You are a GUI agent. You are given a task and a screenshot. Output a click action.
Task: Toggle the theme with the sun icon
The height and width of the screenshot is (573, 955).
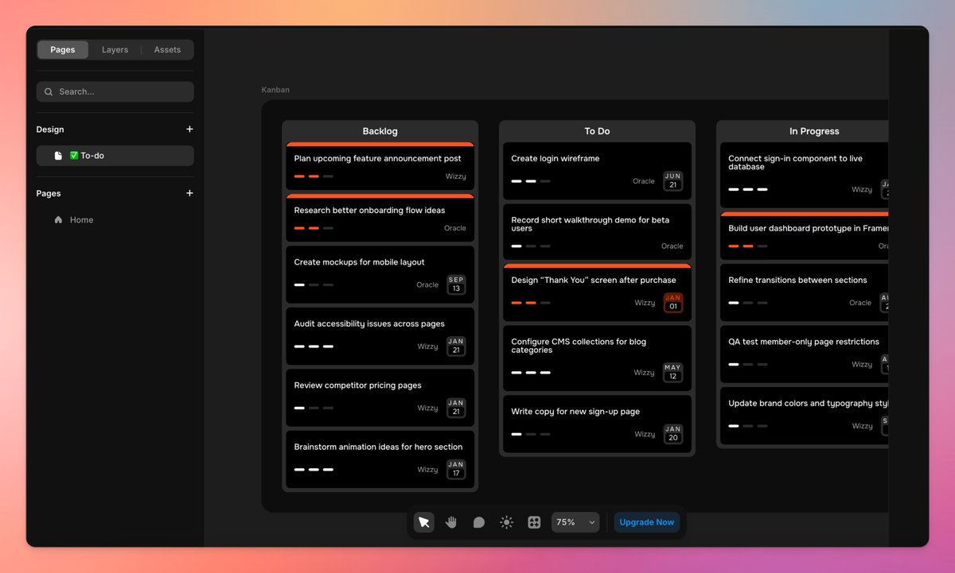(x=506, y=522)
